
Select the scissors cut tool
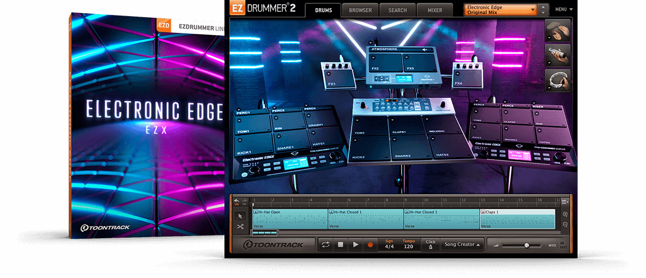pyautogui.click(x=240, y=226)
